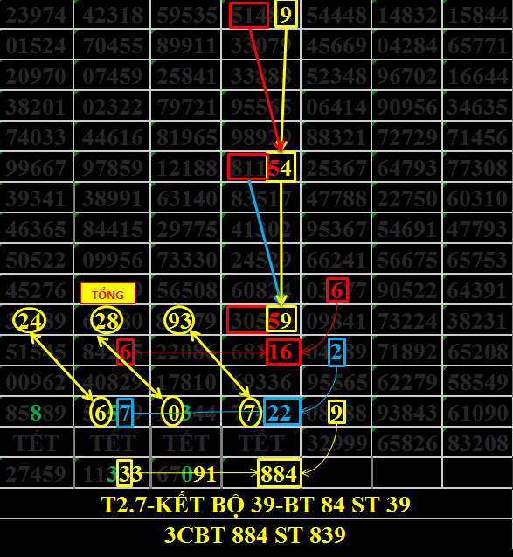Select the blue boxed 7
The height and width of the screenshot is (557, 513).
tap(125, 413)
